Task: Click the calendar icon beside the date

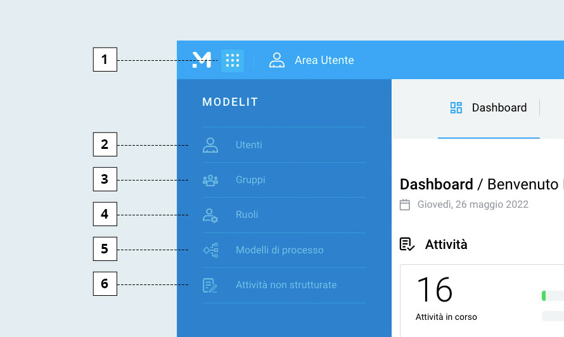Action: click(x=405, y=205)
